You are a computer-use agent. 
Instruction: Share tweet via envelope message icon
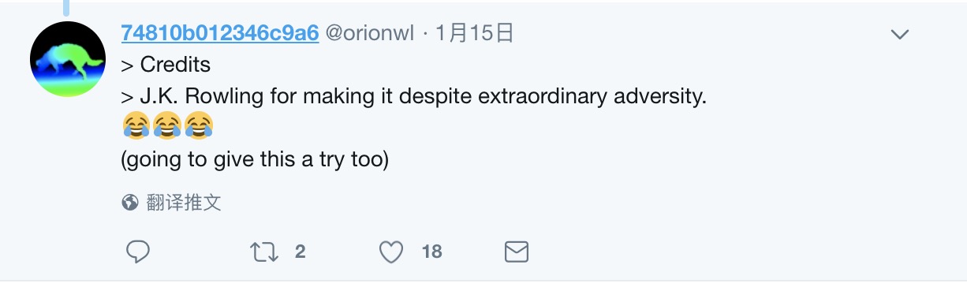coord(516,252)
